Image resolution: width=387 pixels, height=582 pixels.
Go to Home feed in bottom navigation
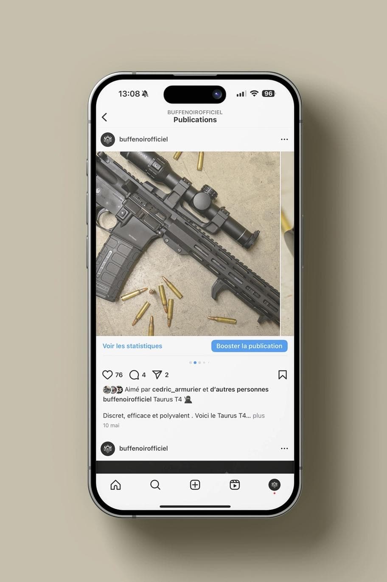click(115, 485)
